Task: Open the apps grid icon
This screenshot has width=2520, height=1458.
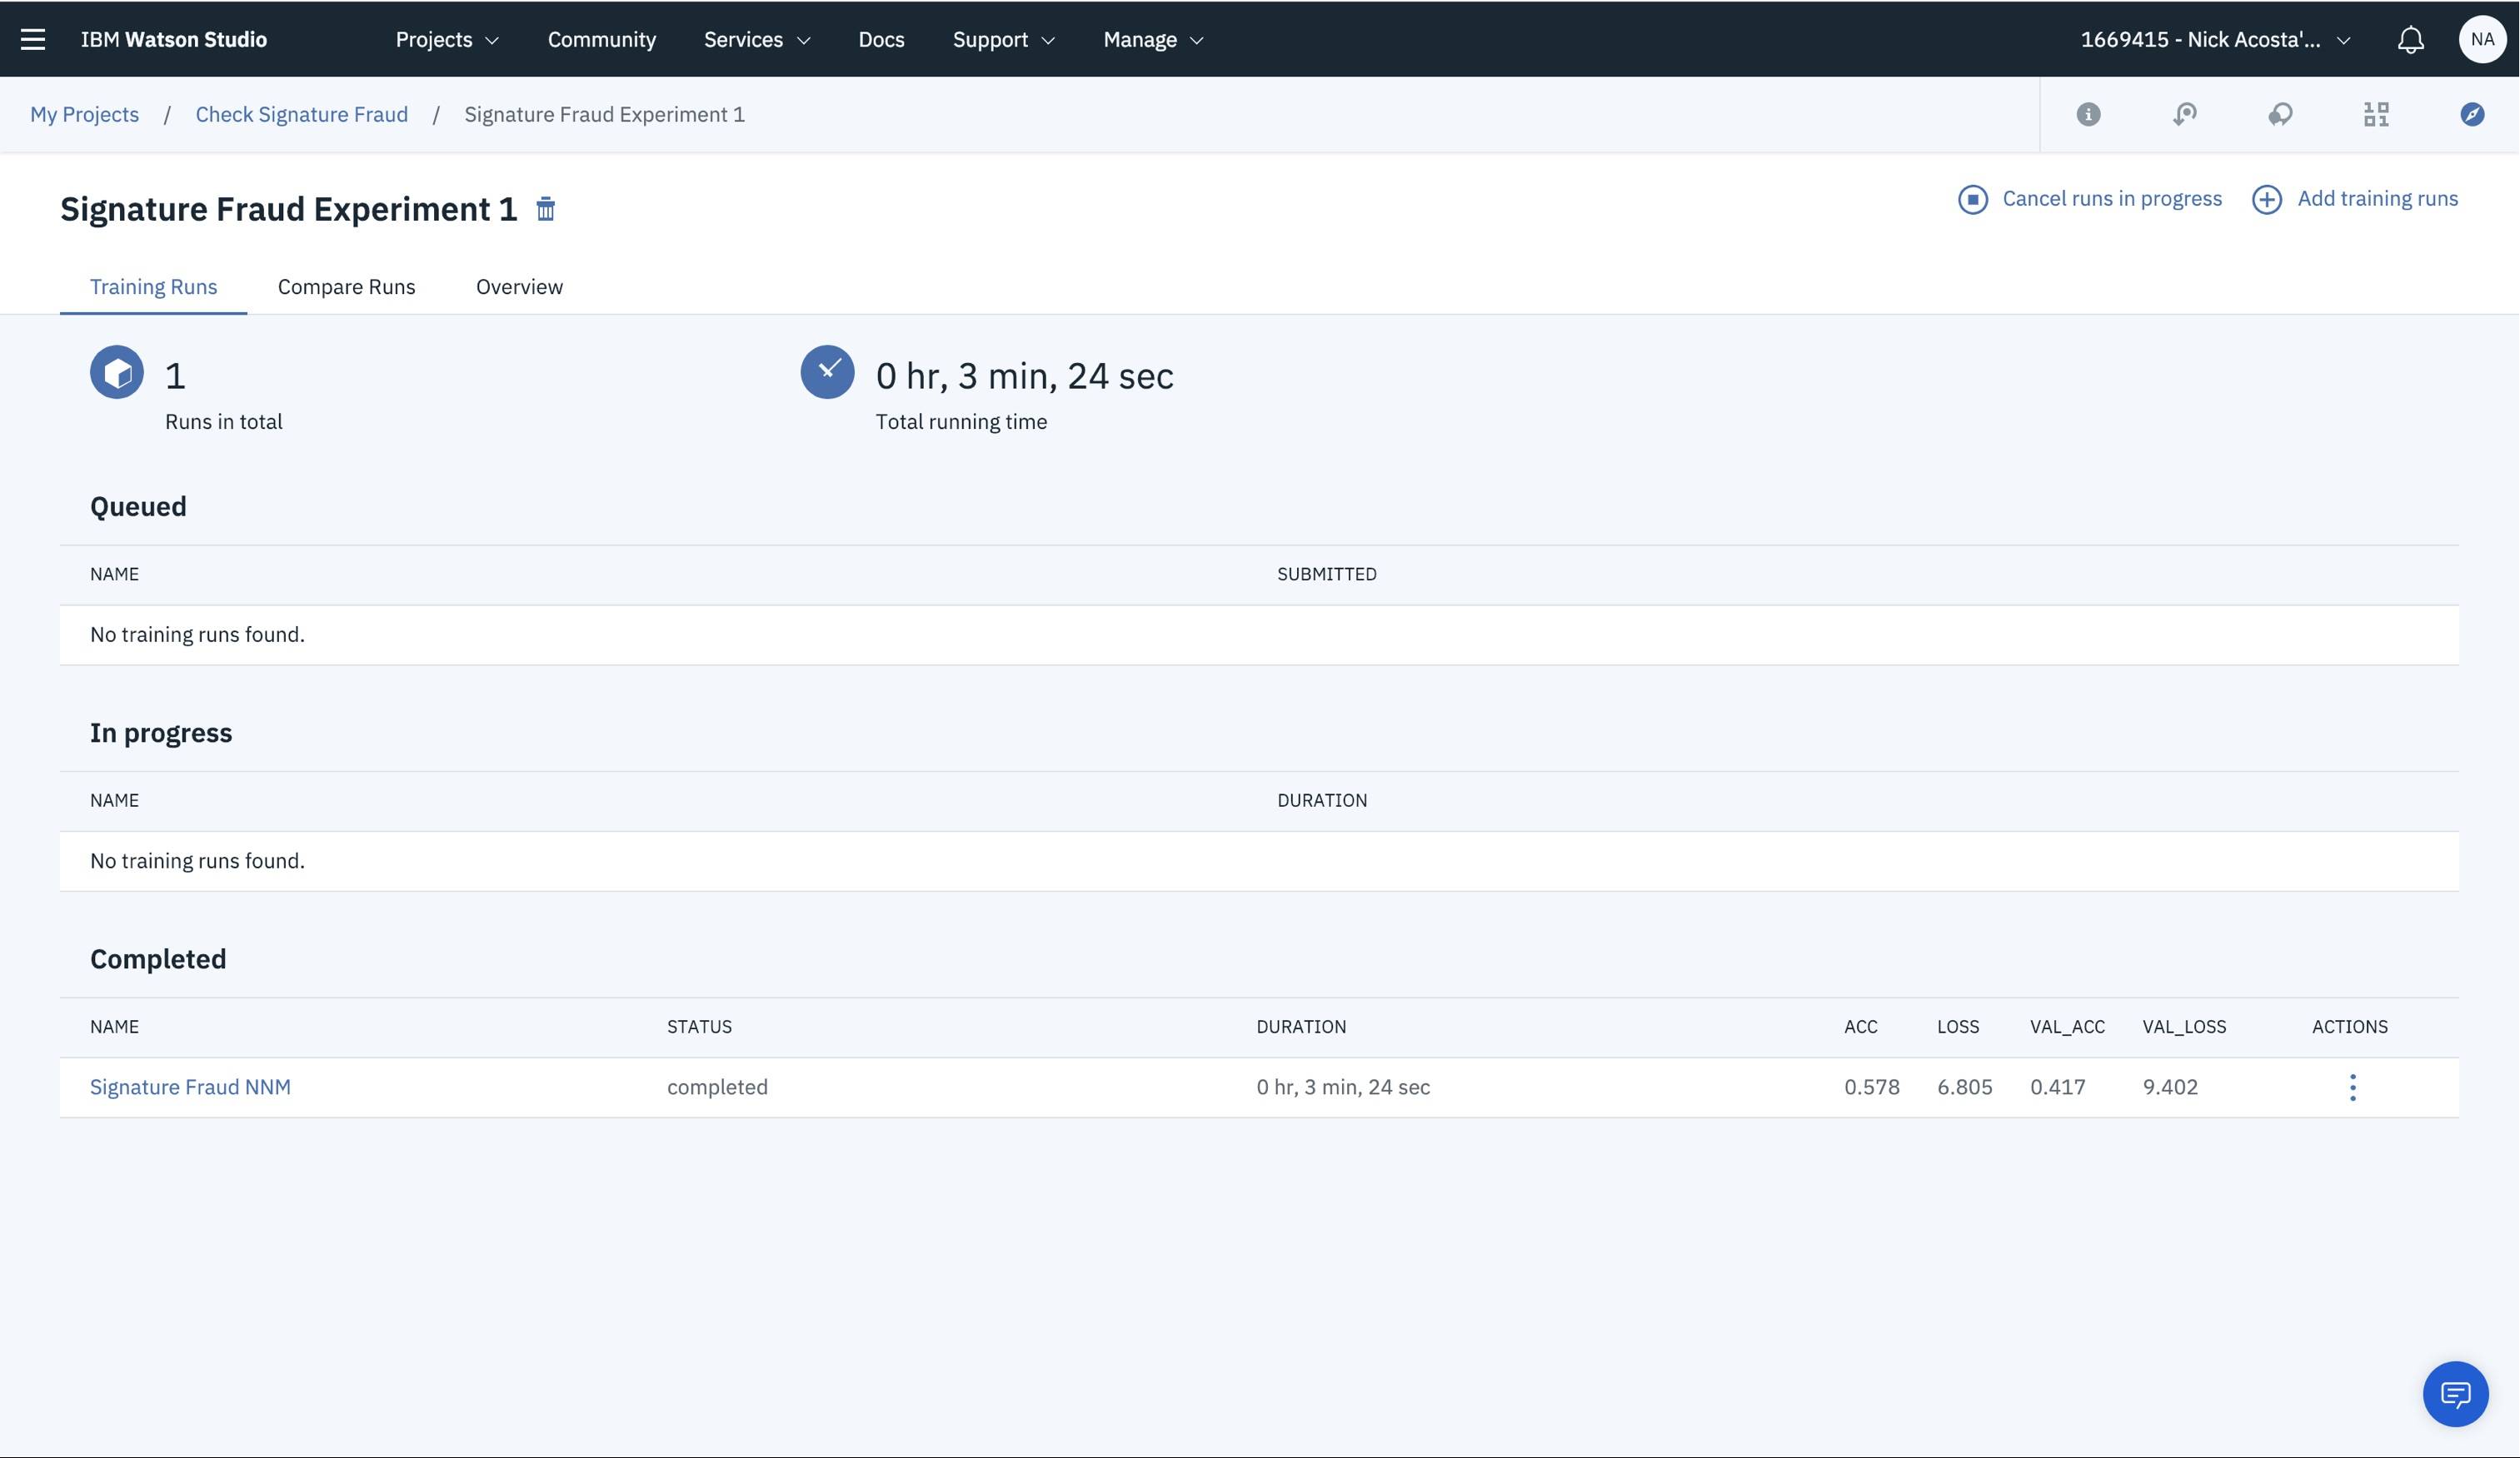Action: click(2376, 114)
